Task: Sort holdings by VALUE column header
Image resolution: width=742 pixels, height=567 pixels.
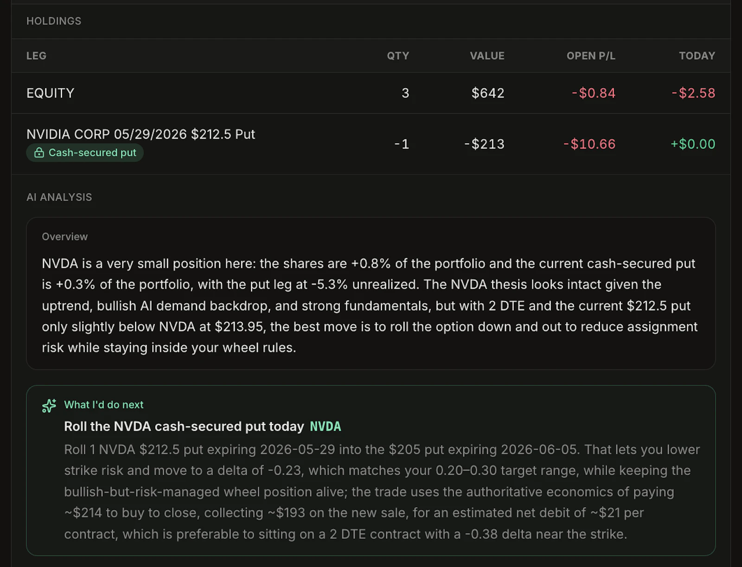Action: click(x=487, y=56)
